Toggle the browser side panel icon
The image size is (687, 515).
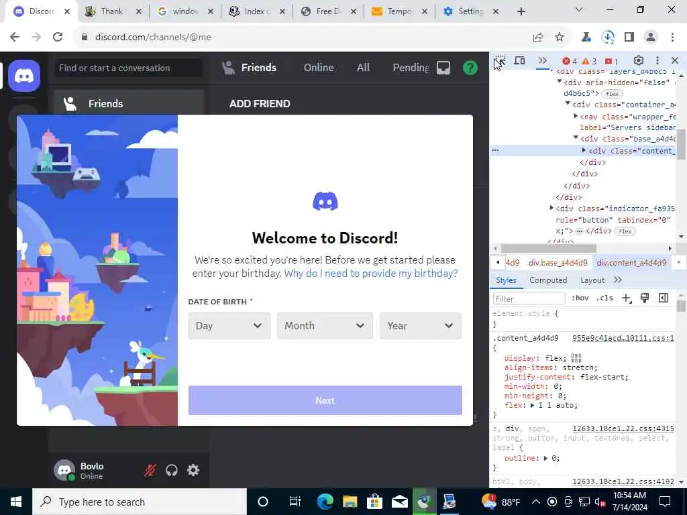629,38
